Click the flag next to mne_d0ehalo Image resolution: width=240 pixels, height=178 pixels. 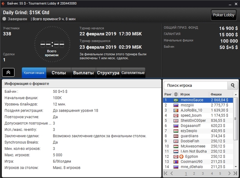pyautogui.click(x=176, y=167)
